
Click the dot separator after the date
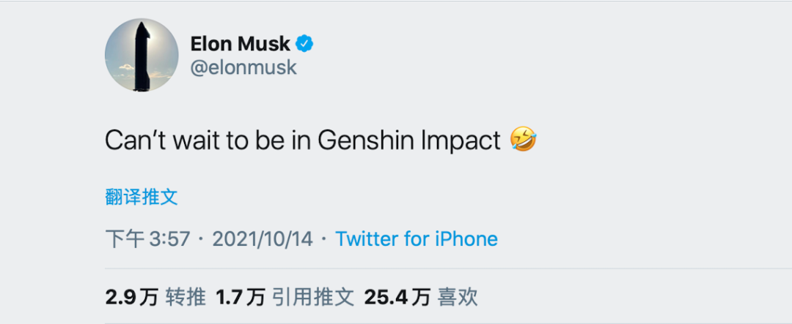click(x=324, y=239)
